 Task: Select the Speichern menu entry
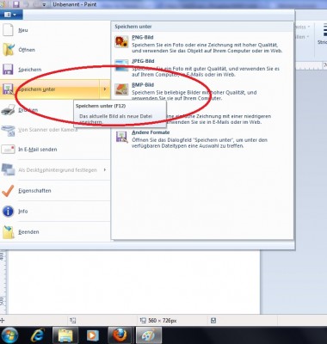point(55,70)
